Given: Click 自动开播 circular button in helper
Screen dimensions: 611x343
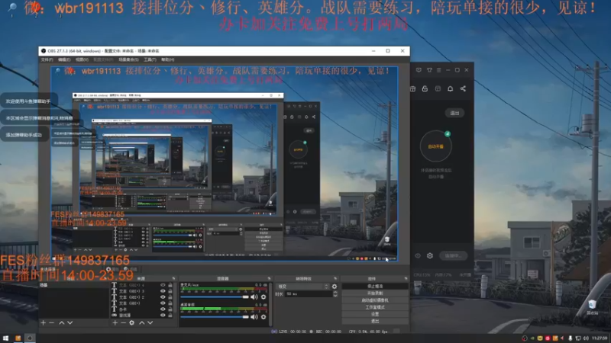Looking at the screenshot, I should pos(435,146).
